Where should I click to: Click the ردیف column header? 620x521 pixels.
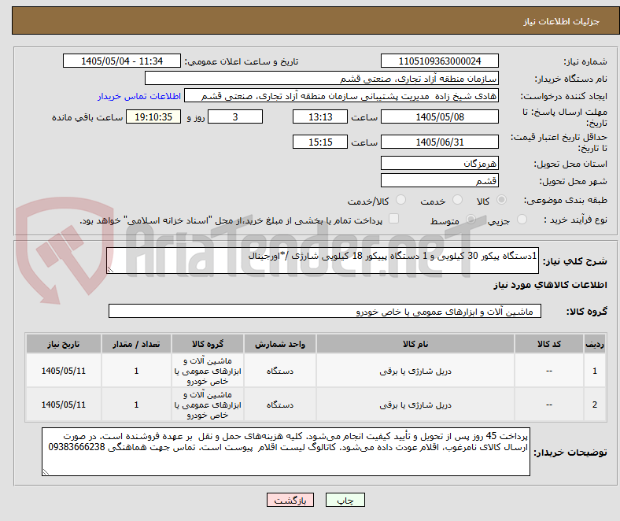coord(595,344)
